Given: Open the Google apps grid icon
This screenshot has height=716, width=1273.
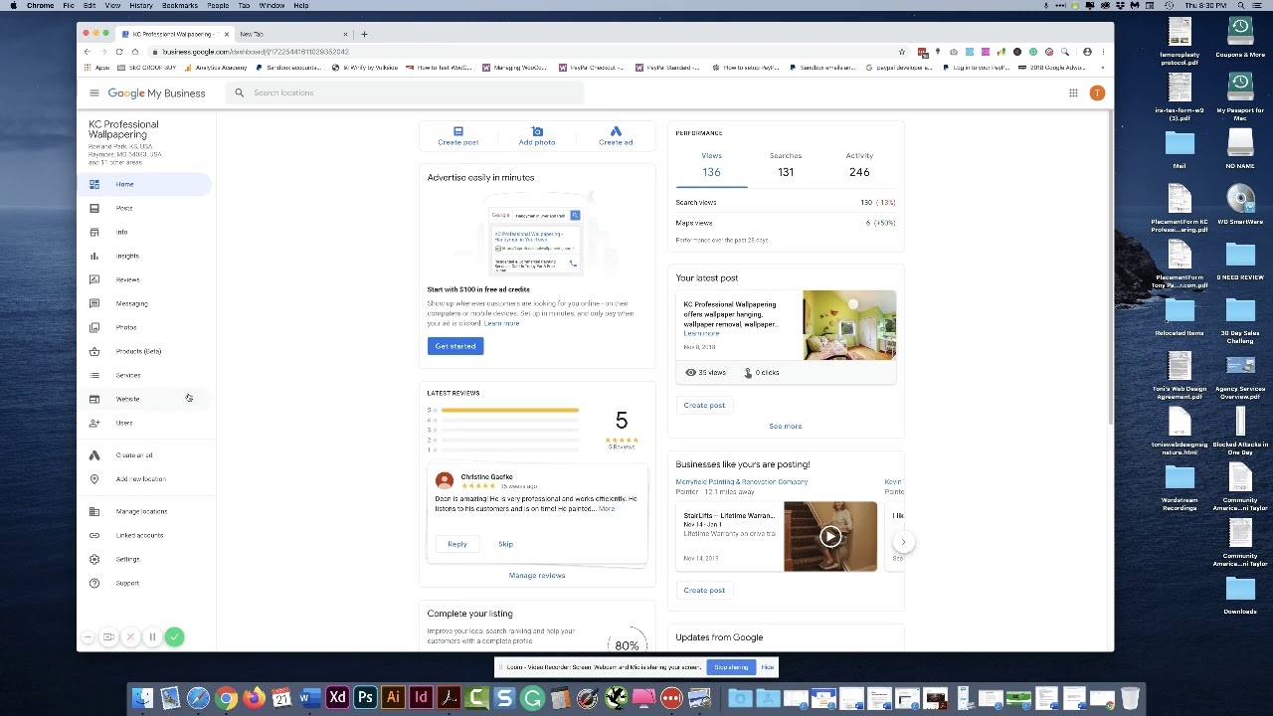Looking at the screenshot, I should (x=1073, y=93).
